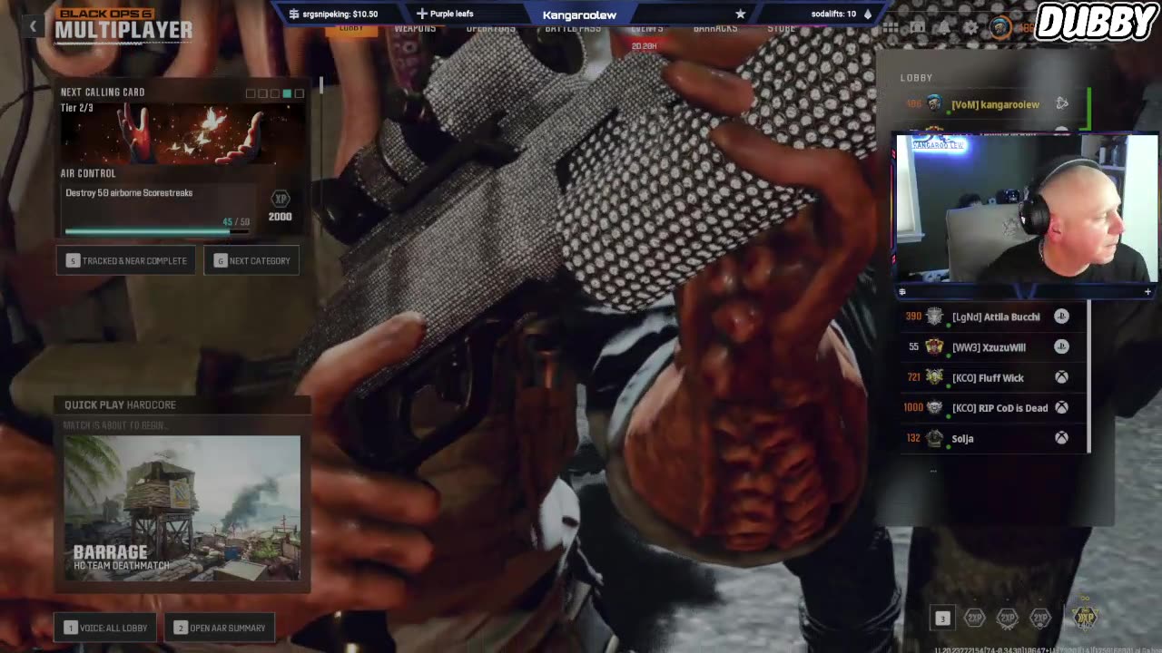Select Fluff Wick's rank emblem
1162x653 pixels.
click(934, 377)
